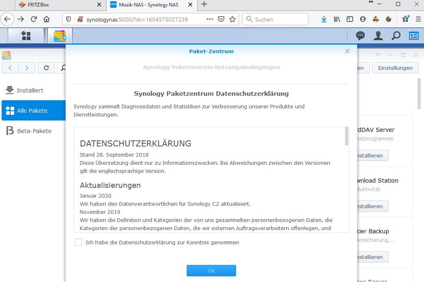Image resolution: width=424 pixels, height=282 pixels.
Task: Close the Paket-Zentrum dialog
Action: (x=347, y=51)
